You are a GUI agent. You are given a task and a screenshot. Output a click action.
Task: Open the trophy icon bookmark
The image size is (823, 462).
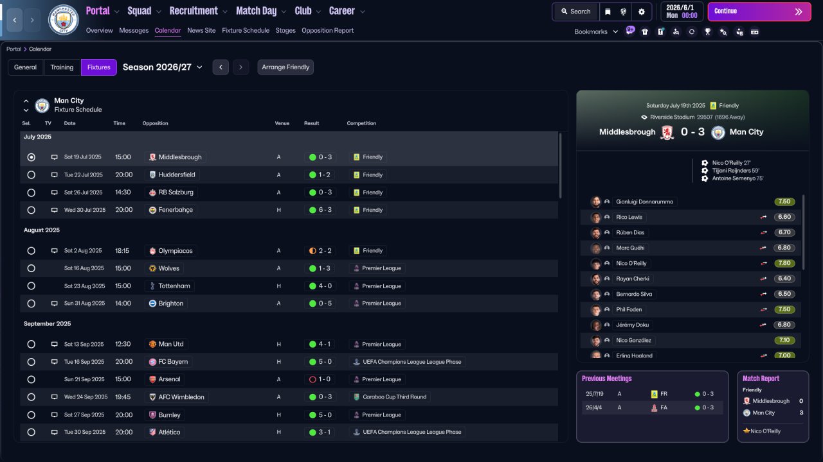click(707, 31)
